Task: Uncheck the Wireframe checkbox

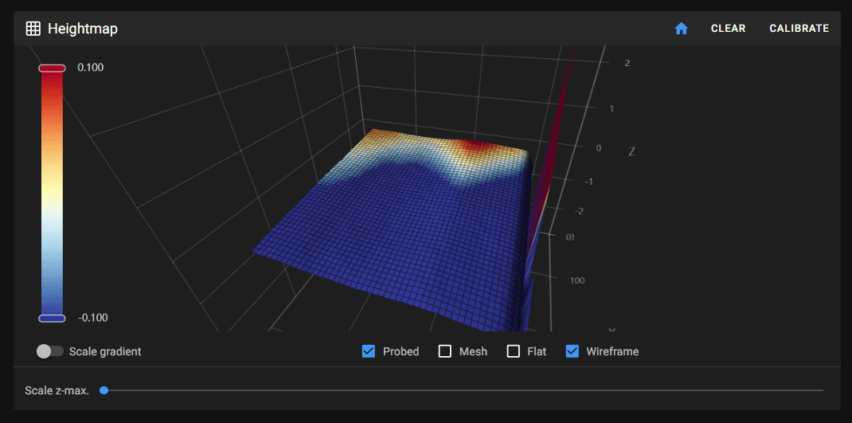Action: click(573, 351)
